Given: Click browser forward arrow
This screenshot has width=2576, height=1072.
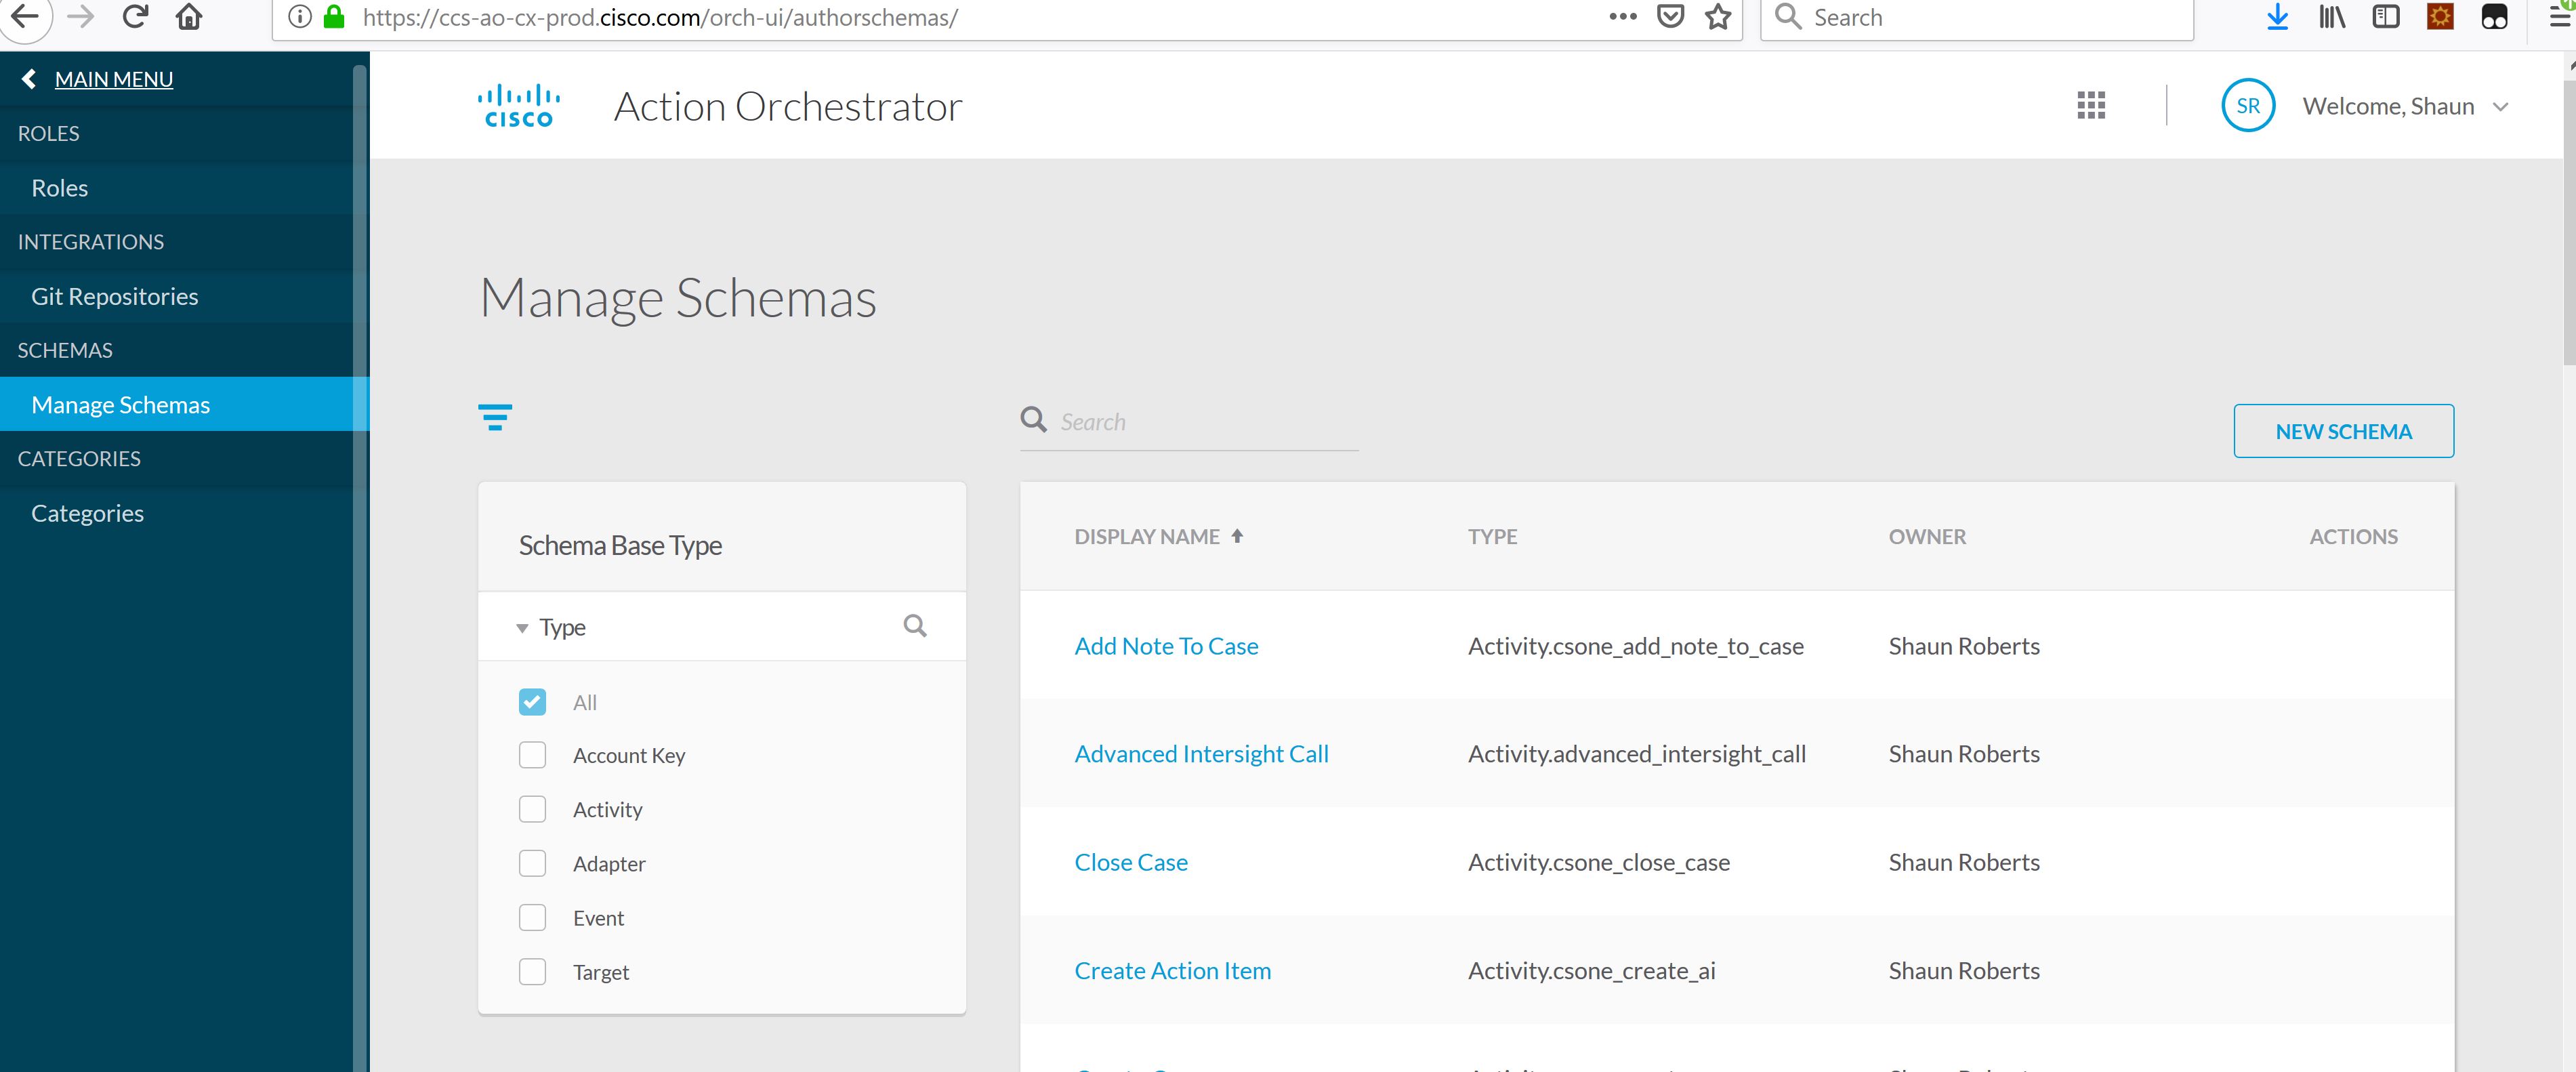Looking at the screenshot, I should click(x=80, y=16).
